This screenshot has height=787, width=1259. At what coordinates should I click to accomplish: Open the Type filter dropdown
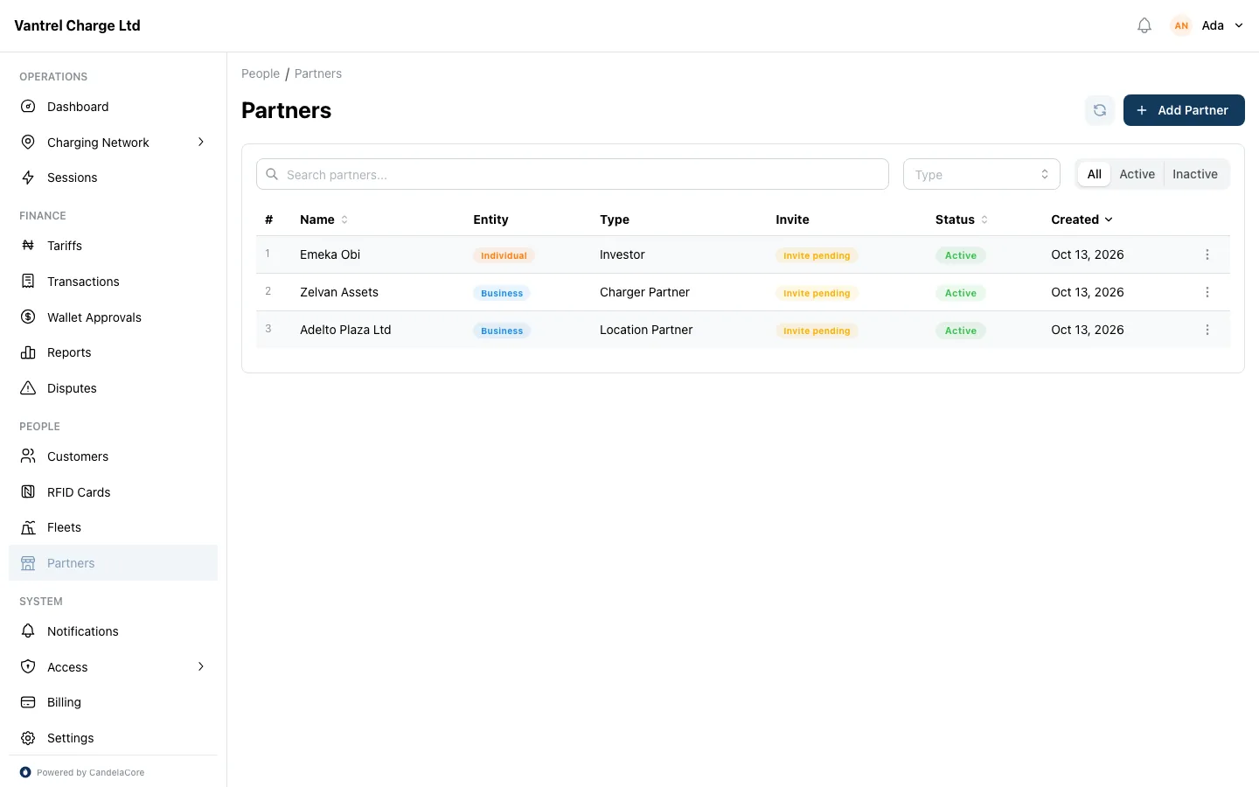981,175
